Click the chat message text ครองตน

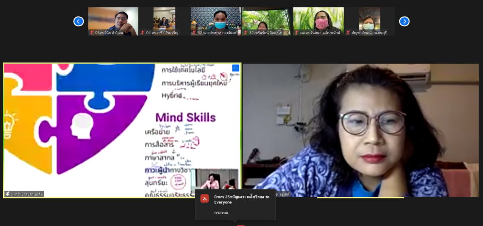tap(221, 213)
